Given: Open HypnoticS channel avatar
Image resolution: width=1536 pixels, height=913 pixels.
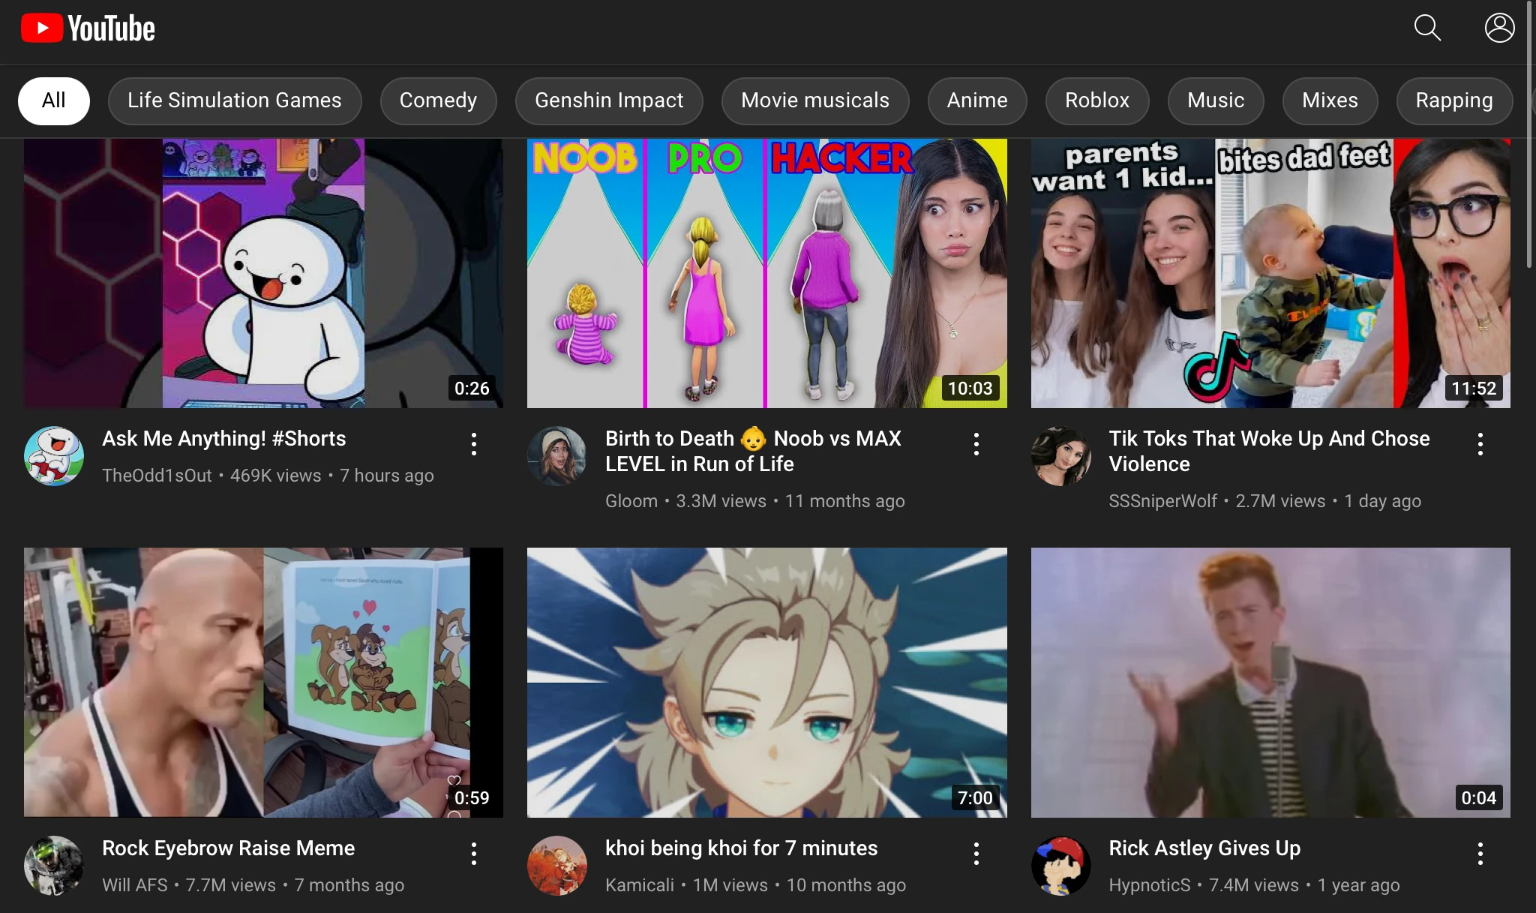Looking at the screenshot, I should click(x=1060, y=865).
